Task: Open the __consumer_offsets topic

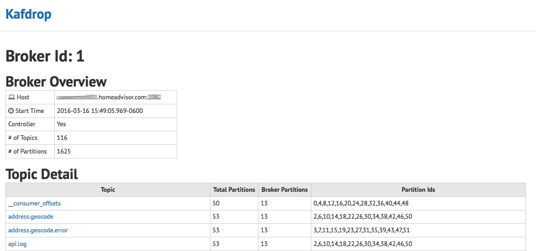Action: pyautogui.click(x=34, y=203)
